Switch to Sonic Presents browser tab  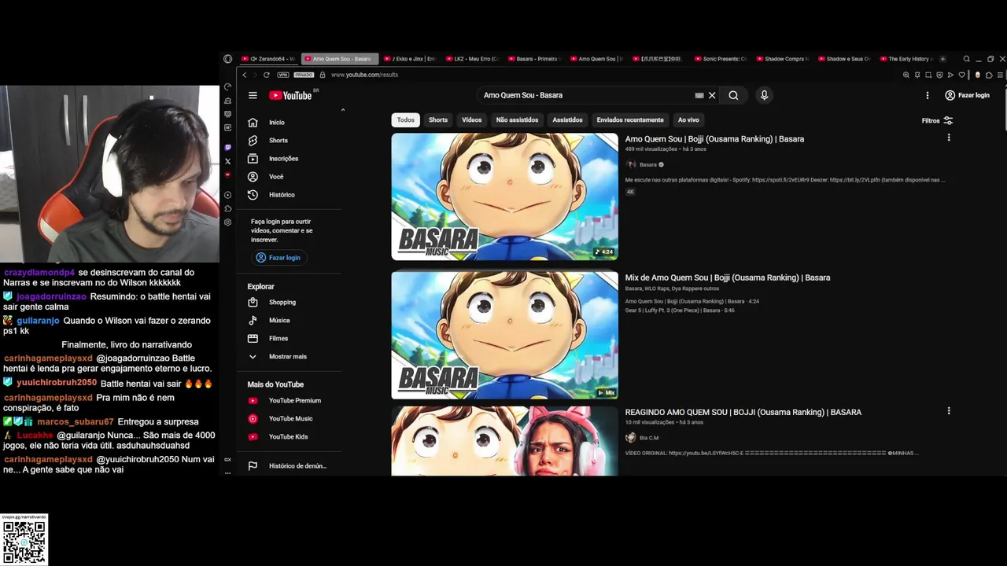(720, 59)
